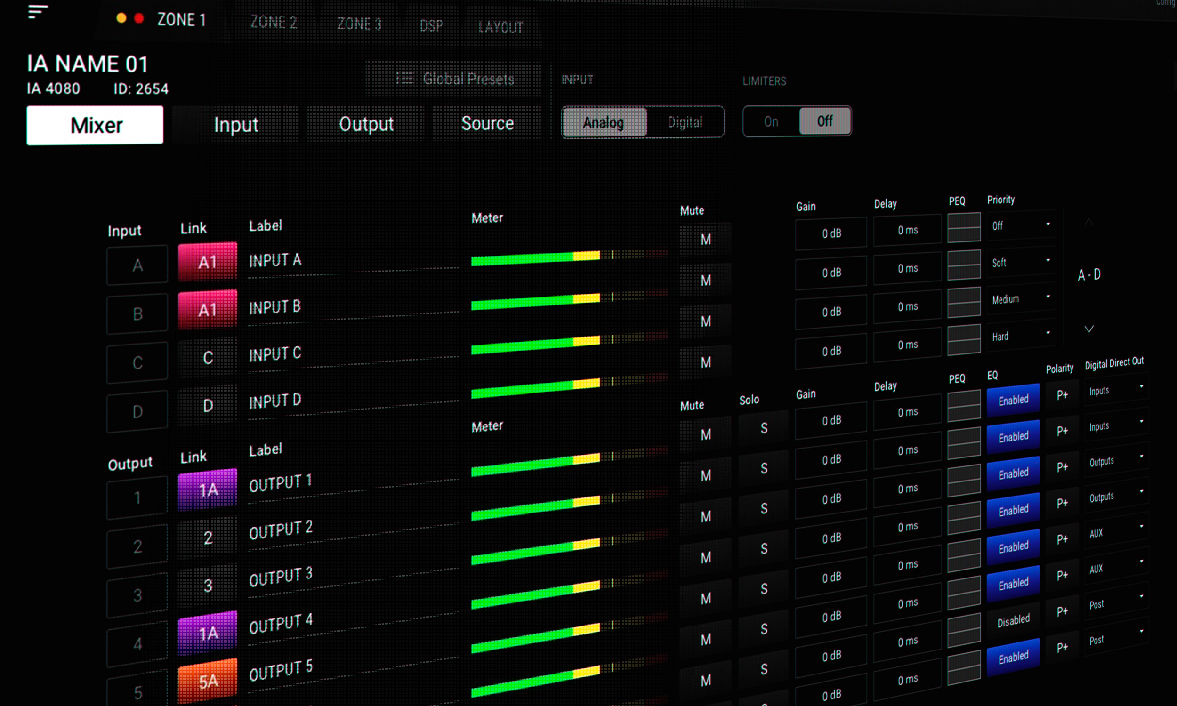Open first Digital Direct Out Inputs dropdown
Image resolution: width=1177 pixels, height=706 pixels.
tap(1116, 390)
